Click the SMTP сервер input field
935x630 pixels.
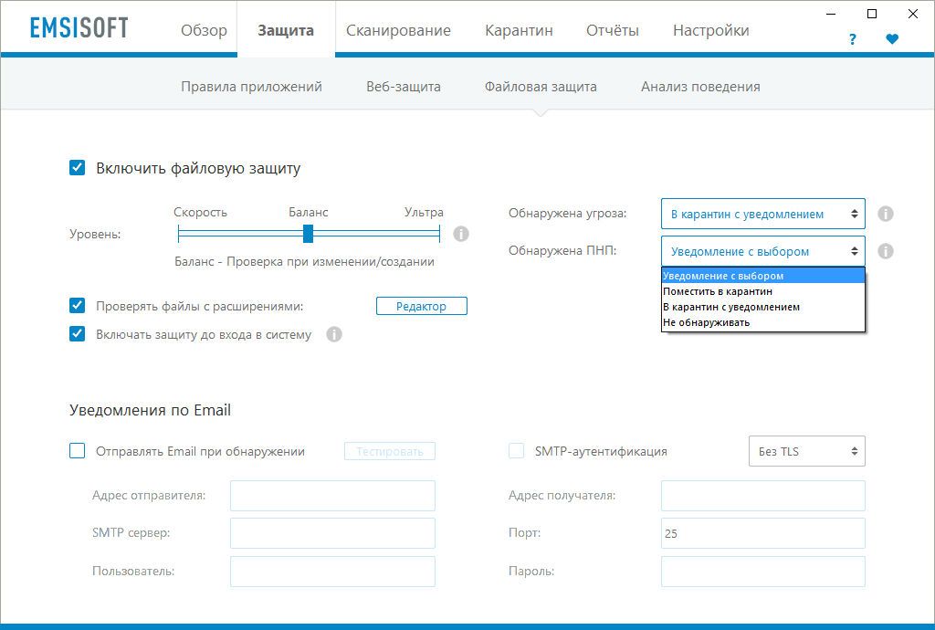[332, 533]
